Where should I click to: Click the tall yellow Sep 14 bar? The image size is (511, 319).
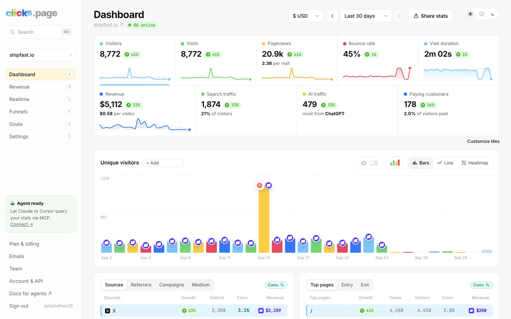pos(264,220)
